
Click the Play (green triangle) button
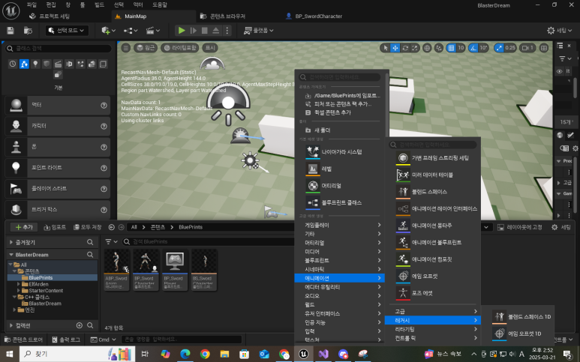[x=182, y=30]
